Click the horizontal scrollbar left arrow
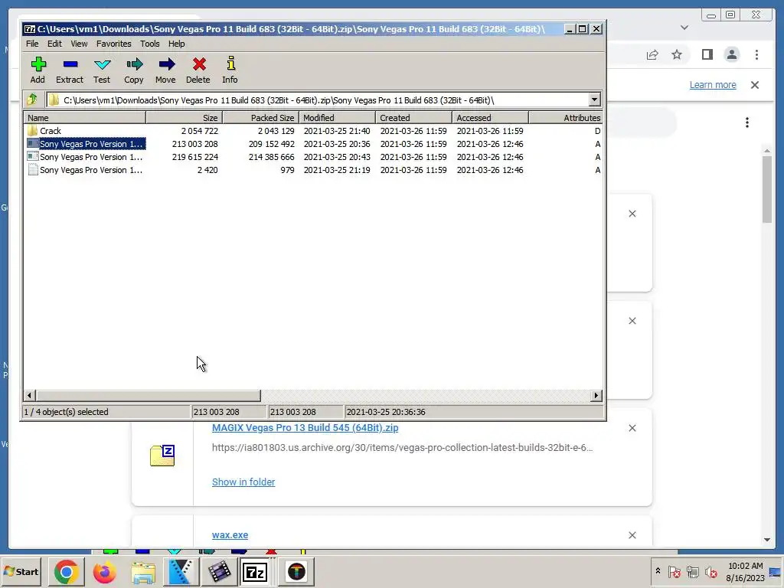Image resolution: width=784 pixels, height=588 pixels. click(x=29, y=396)
